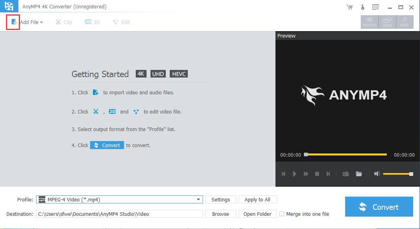Click the yellow preview progress bar
This screenshot has height=229, width=420.
pyautogui.click(x=347, y=154)
